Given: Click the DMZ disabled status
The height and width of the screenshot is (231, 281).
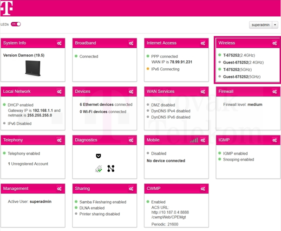Looking at the screenshot, I should (x=163, y=105).
